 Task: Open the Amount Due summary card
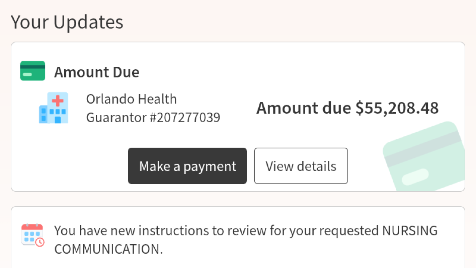(238, 116)
